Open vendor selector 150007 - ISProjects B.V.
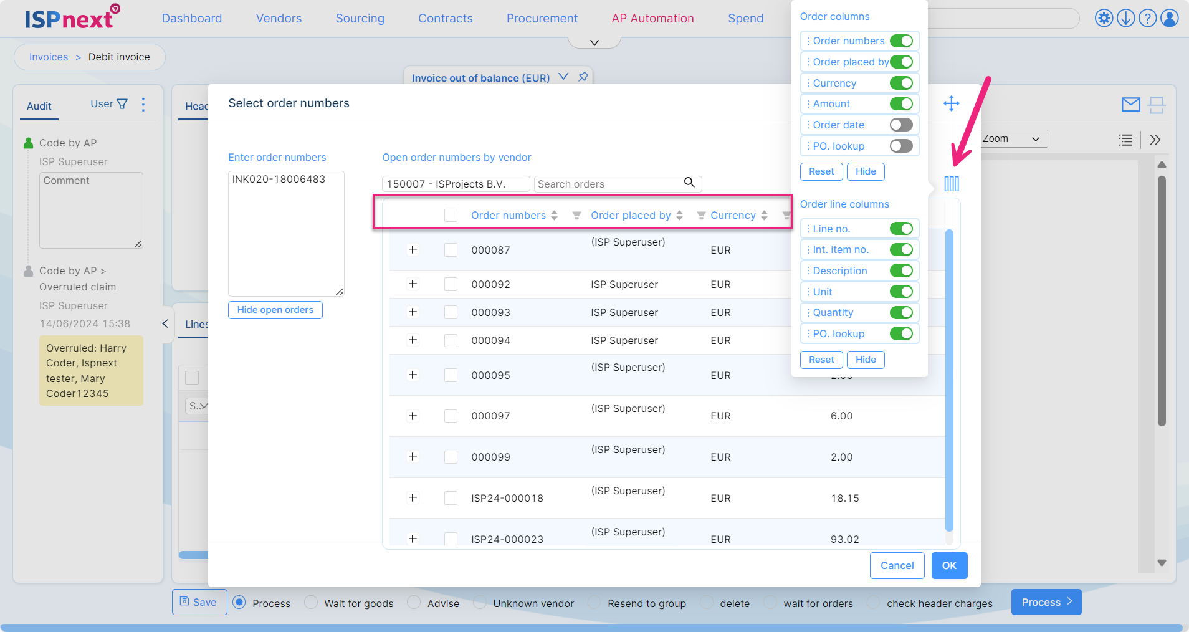This screenshot has width=1189, height=632. 456,184
